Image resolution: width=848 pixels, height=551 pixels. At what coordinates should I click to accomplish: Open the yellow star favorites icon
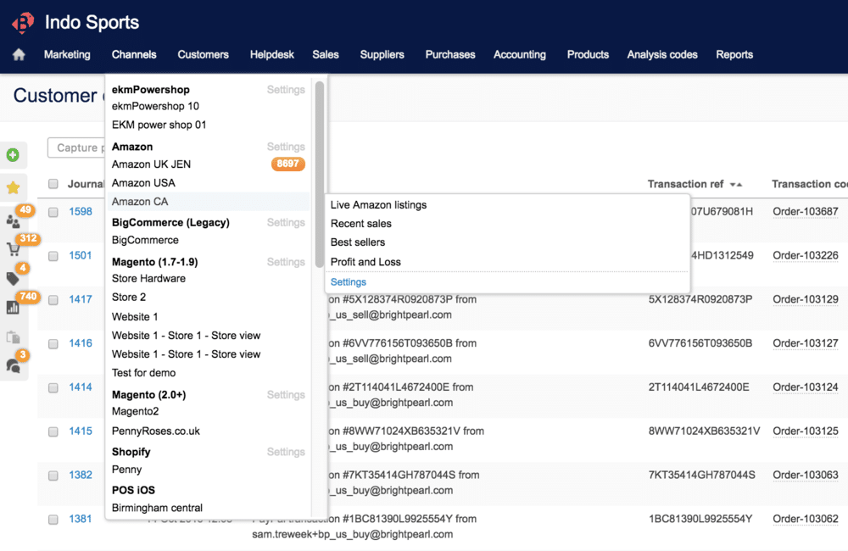point(13,187)
